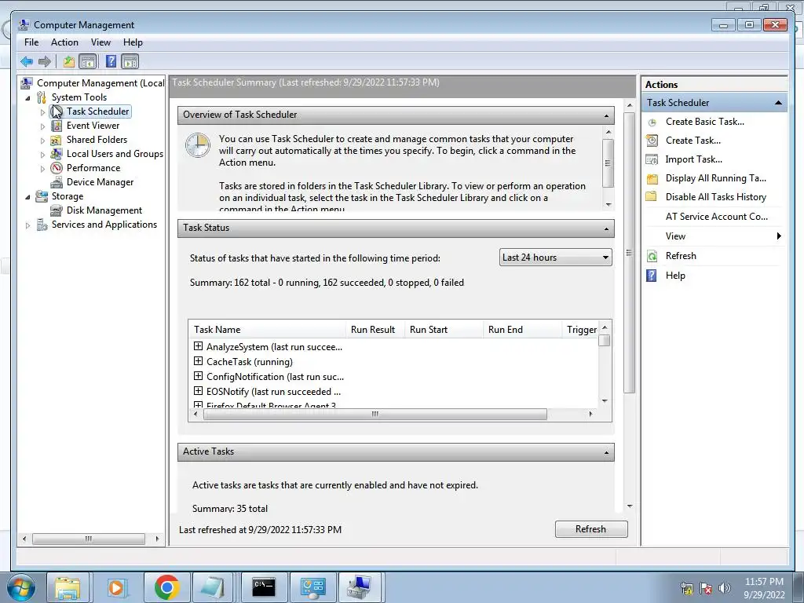Viewport: 804px width, 603px height.
Task: Collapse the Task Scheduler actions group
Action: coord(778,103)
